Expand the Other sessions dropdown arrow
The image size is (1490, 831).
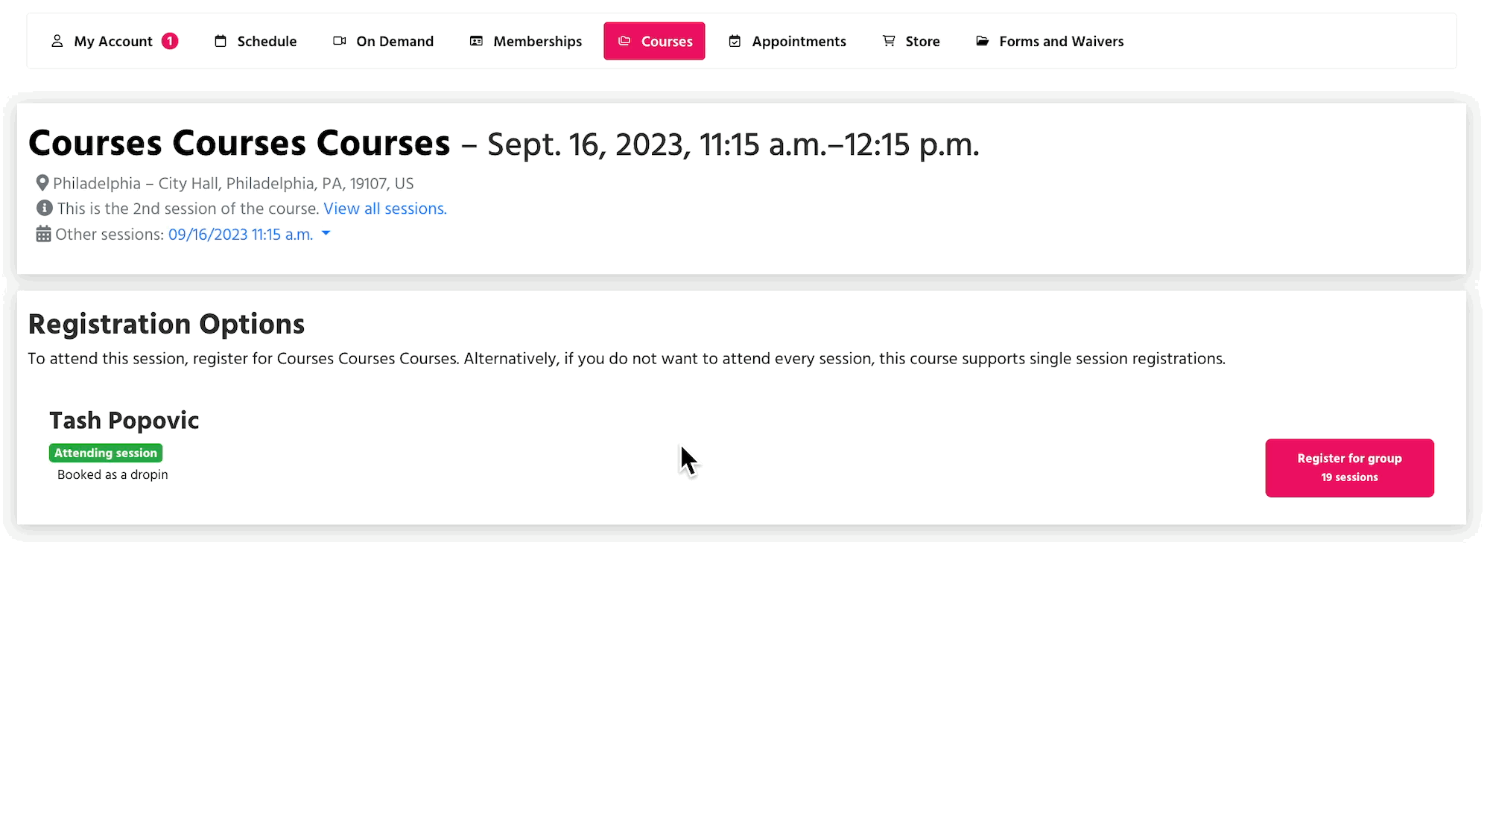pos(326,234)
